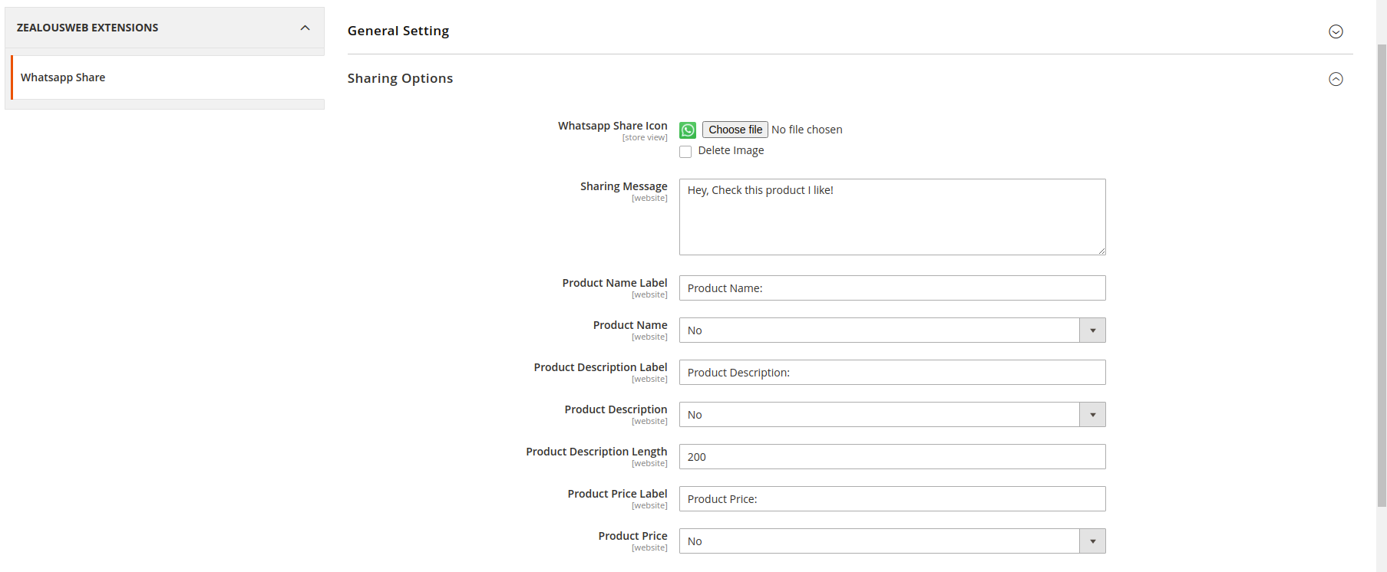
Task: Click the Product Name dropdown arrow
Action: [1092, 330]
